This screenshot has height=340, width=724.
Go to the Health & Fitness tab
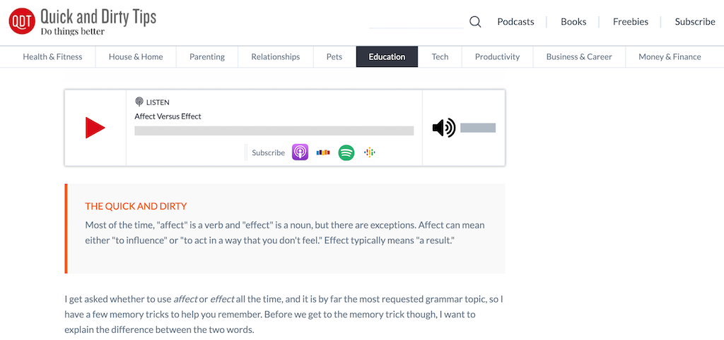[x=52, y=56]
